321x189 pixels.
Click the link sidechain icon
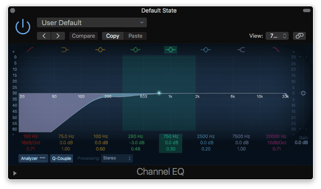coord(299,36)
